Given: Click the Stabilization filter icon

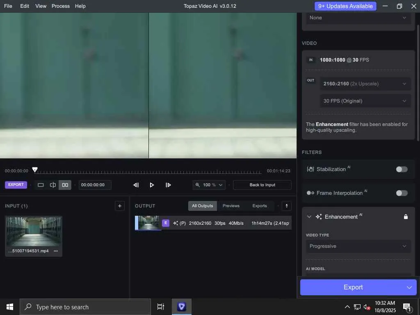Looking at the screenshot, I should [x=310, y=169].
